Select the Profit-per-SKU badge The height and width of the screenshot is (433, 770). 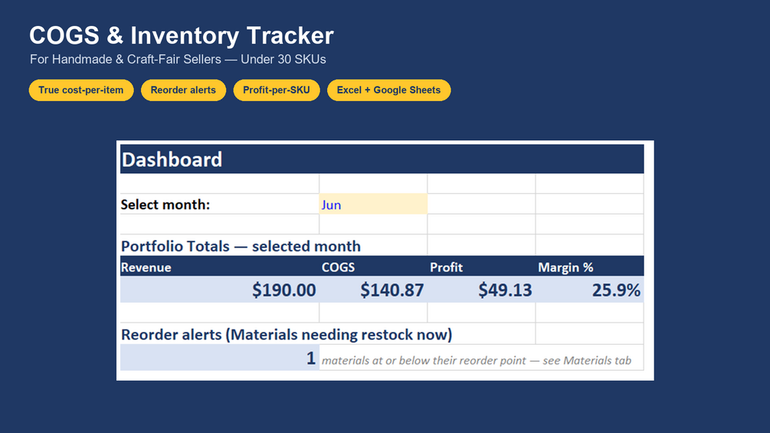tap(277, 90)
